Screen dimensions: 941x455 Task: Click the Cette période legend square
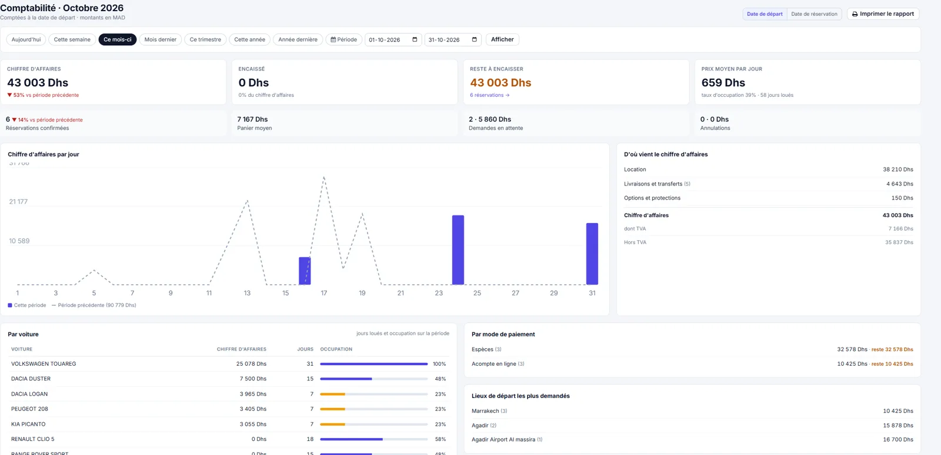click(x=10, y=305)
